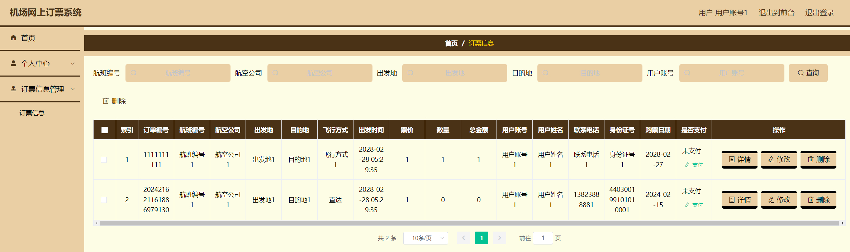Click the 订单编号 column header

pos(156,130)
